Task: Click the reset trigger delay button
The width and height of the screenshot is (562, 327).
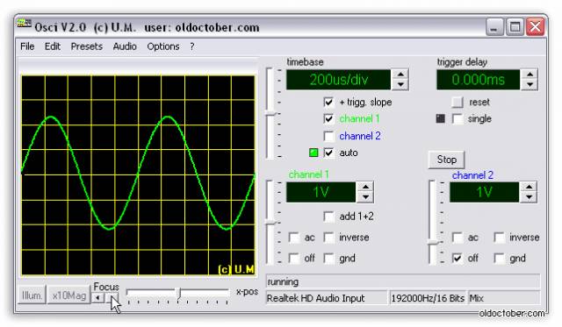Action: coord(458,103)
